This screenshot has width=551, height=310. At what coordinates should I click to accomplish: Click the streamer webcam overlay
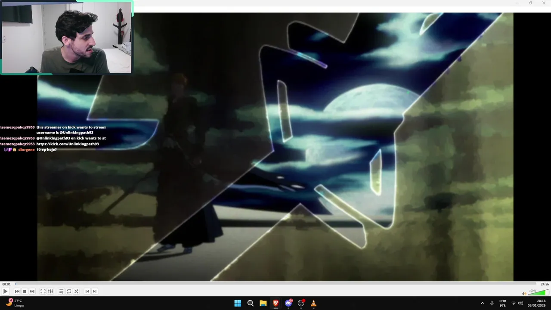pos(67,37)
